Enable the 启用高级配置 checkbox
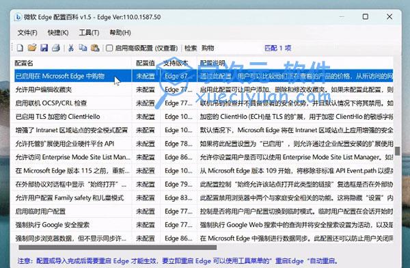 (109, 48)
